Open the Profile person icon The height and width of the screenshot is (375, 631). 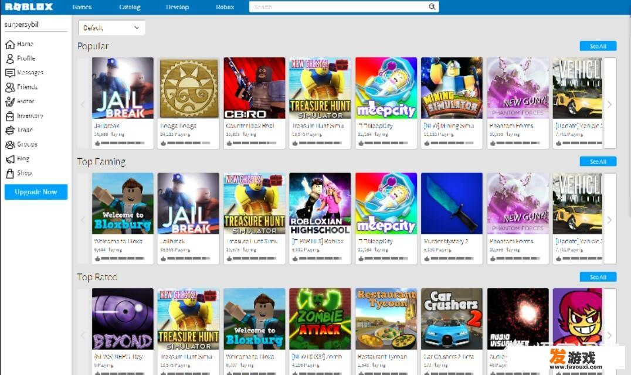[10, 59]
